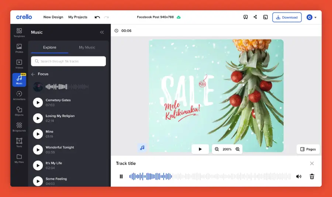This screenshot has height=197, width=332.
Task: Open the account avatar dropdown
Action: 311,17
